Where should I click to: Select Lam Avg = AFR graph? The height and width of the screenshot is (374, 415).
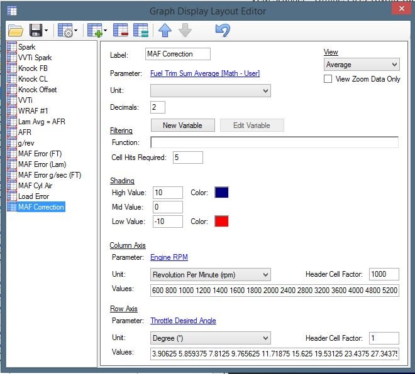[41, 122]
